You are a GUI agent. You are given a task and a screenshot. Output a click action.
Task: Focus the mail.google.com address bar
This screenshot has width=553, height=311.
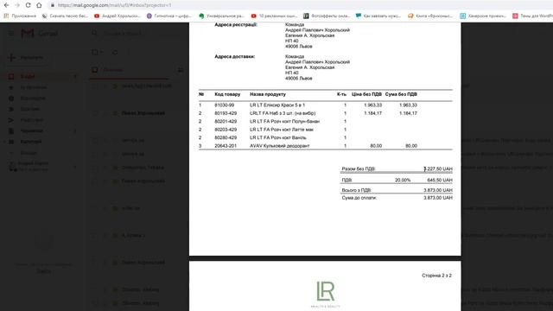point(115,5)
